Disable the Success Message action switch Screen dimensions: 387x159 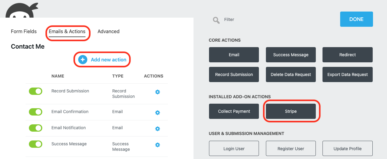tap(36, 144)
